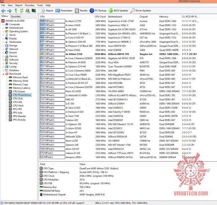
Task: Open the View menu
Action: coord(10,5)
